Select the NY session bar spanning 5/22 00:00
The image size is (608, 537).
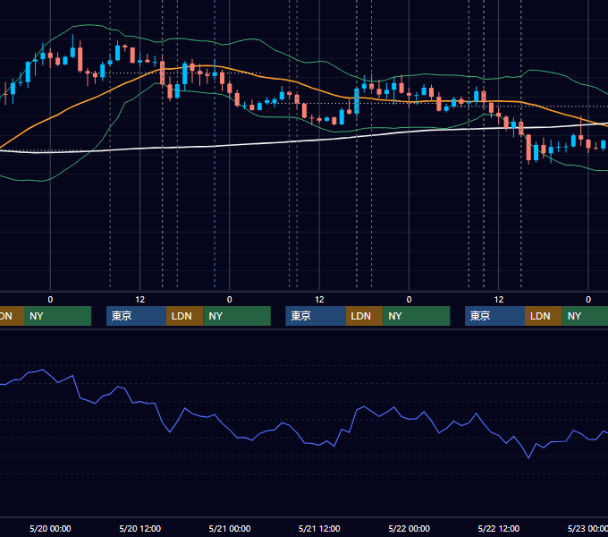click(417, 316)
